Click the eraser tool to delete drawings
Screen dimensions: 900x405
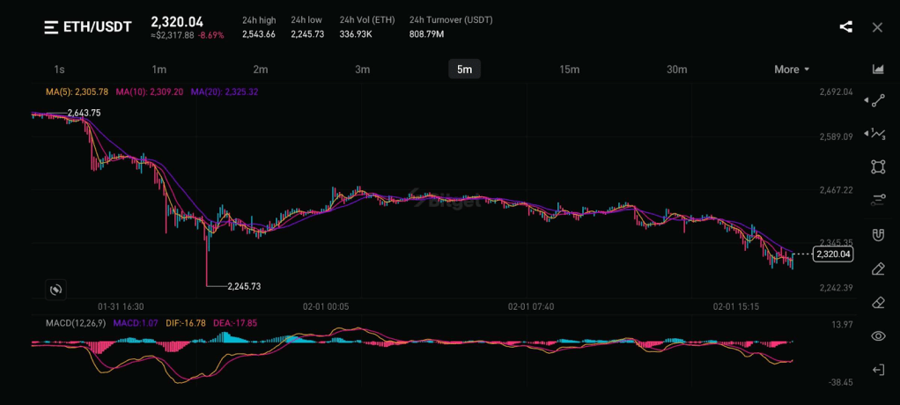(x=878, y=302)
